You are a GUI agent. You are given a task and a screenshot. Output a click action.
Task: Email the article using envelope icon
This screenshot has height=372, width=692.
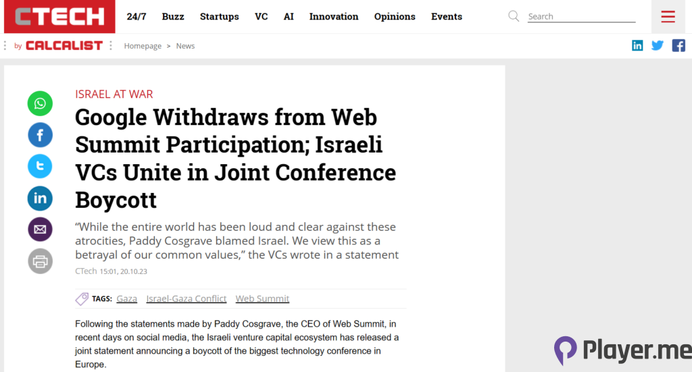(x=40, y=230)
